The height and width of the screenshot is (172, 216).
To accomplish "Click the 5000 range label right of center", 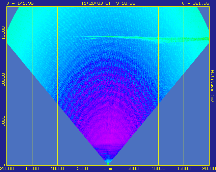I will [x=133, y=169].
